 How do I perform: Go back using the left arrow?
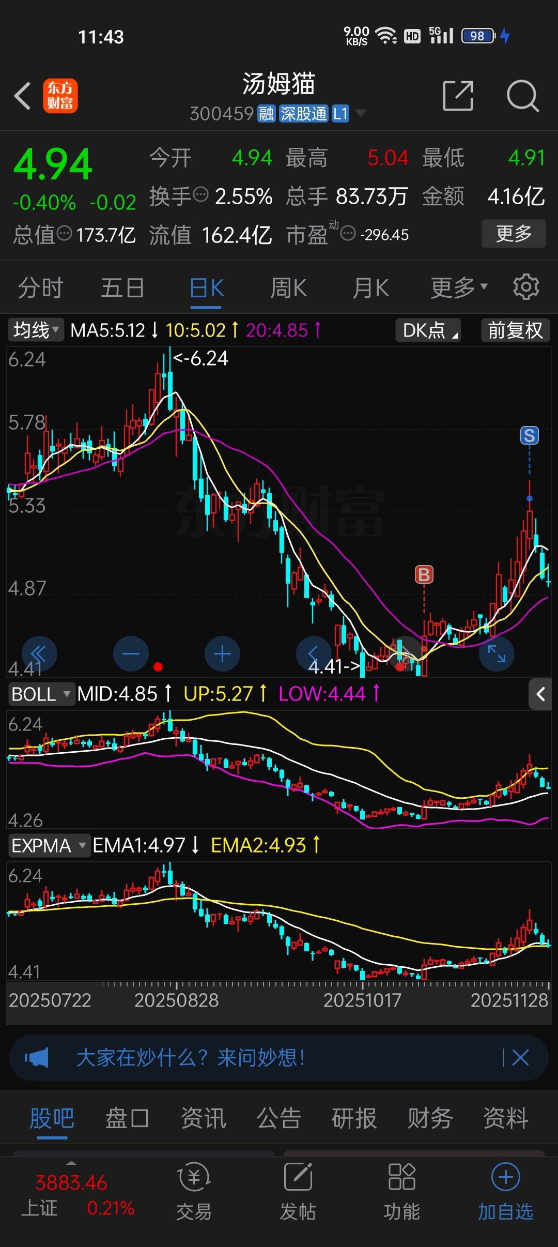point(23,96)
